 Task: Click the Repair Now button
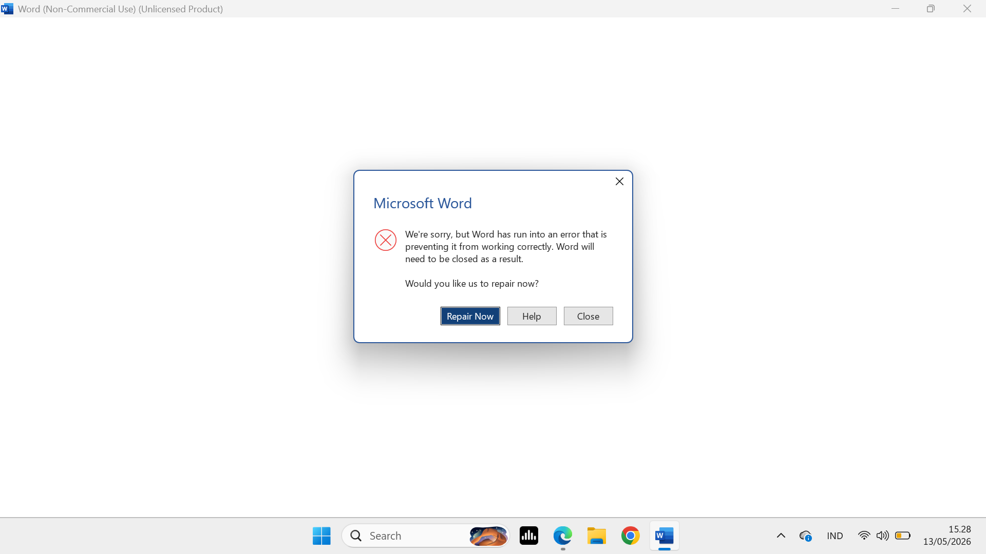pos(470,316)
